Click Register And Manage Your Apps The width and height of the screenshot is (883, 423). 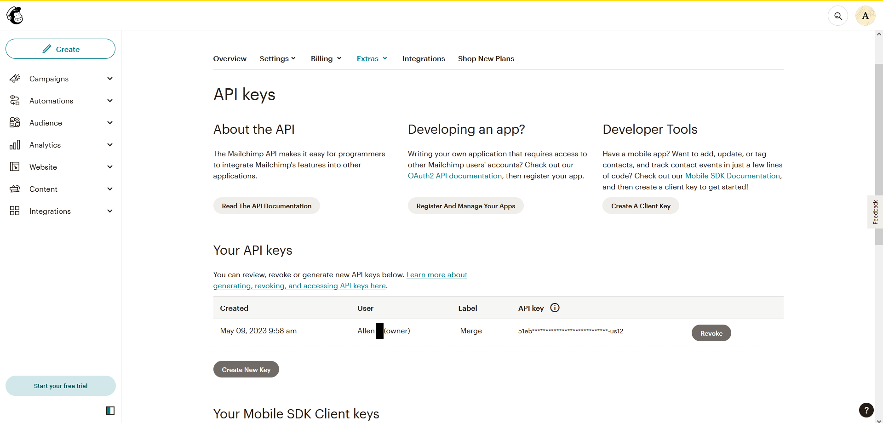[x=465, y=206]
